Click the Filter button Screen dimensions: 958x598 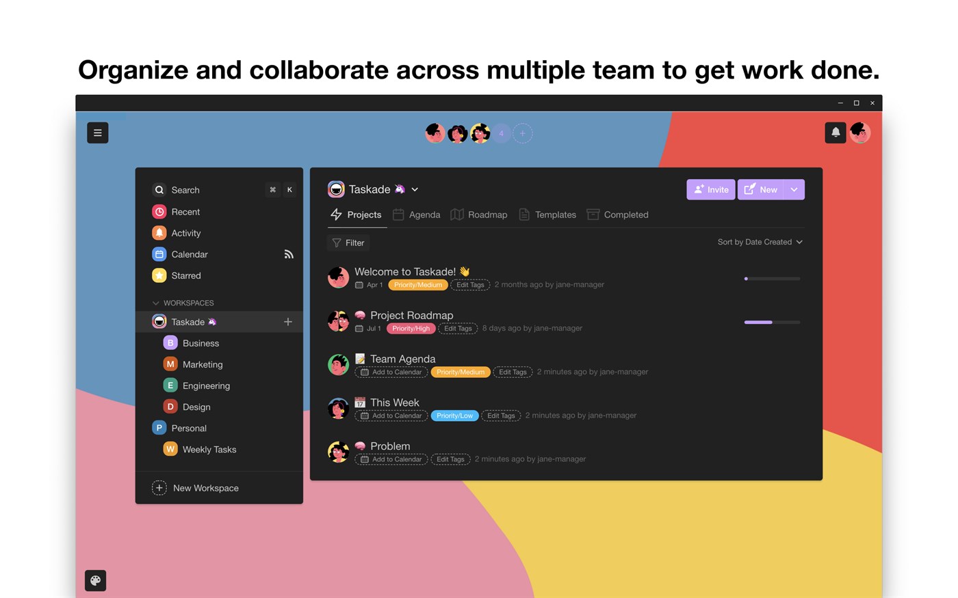coord(348,243)
